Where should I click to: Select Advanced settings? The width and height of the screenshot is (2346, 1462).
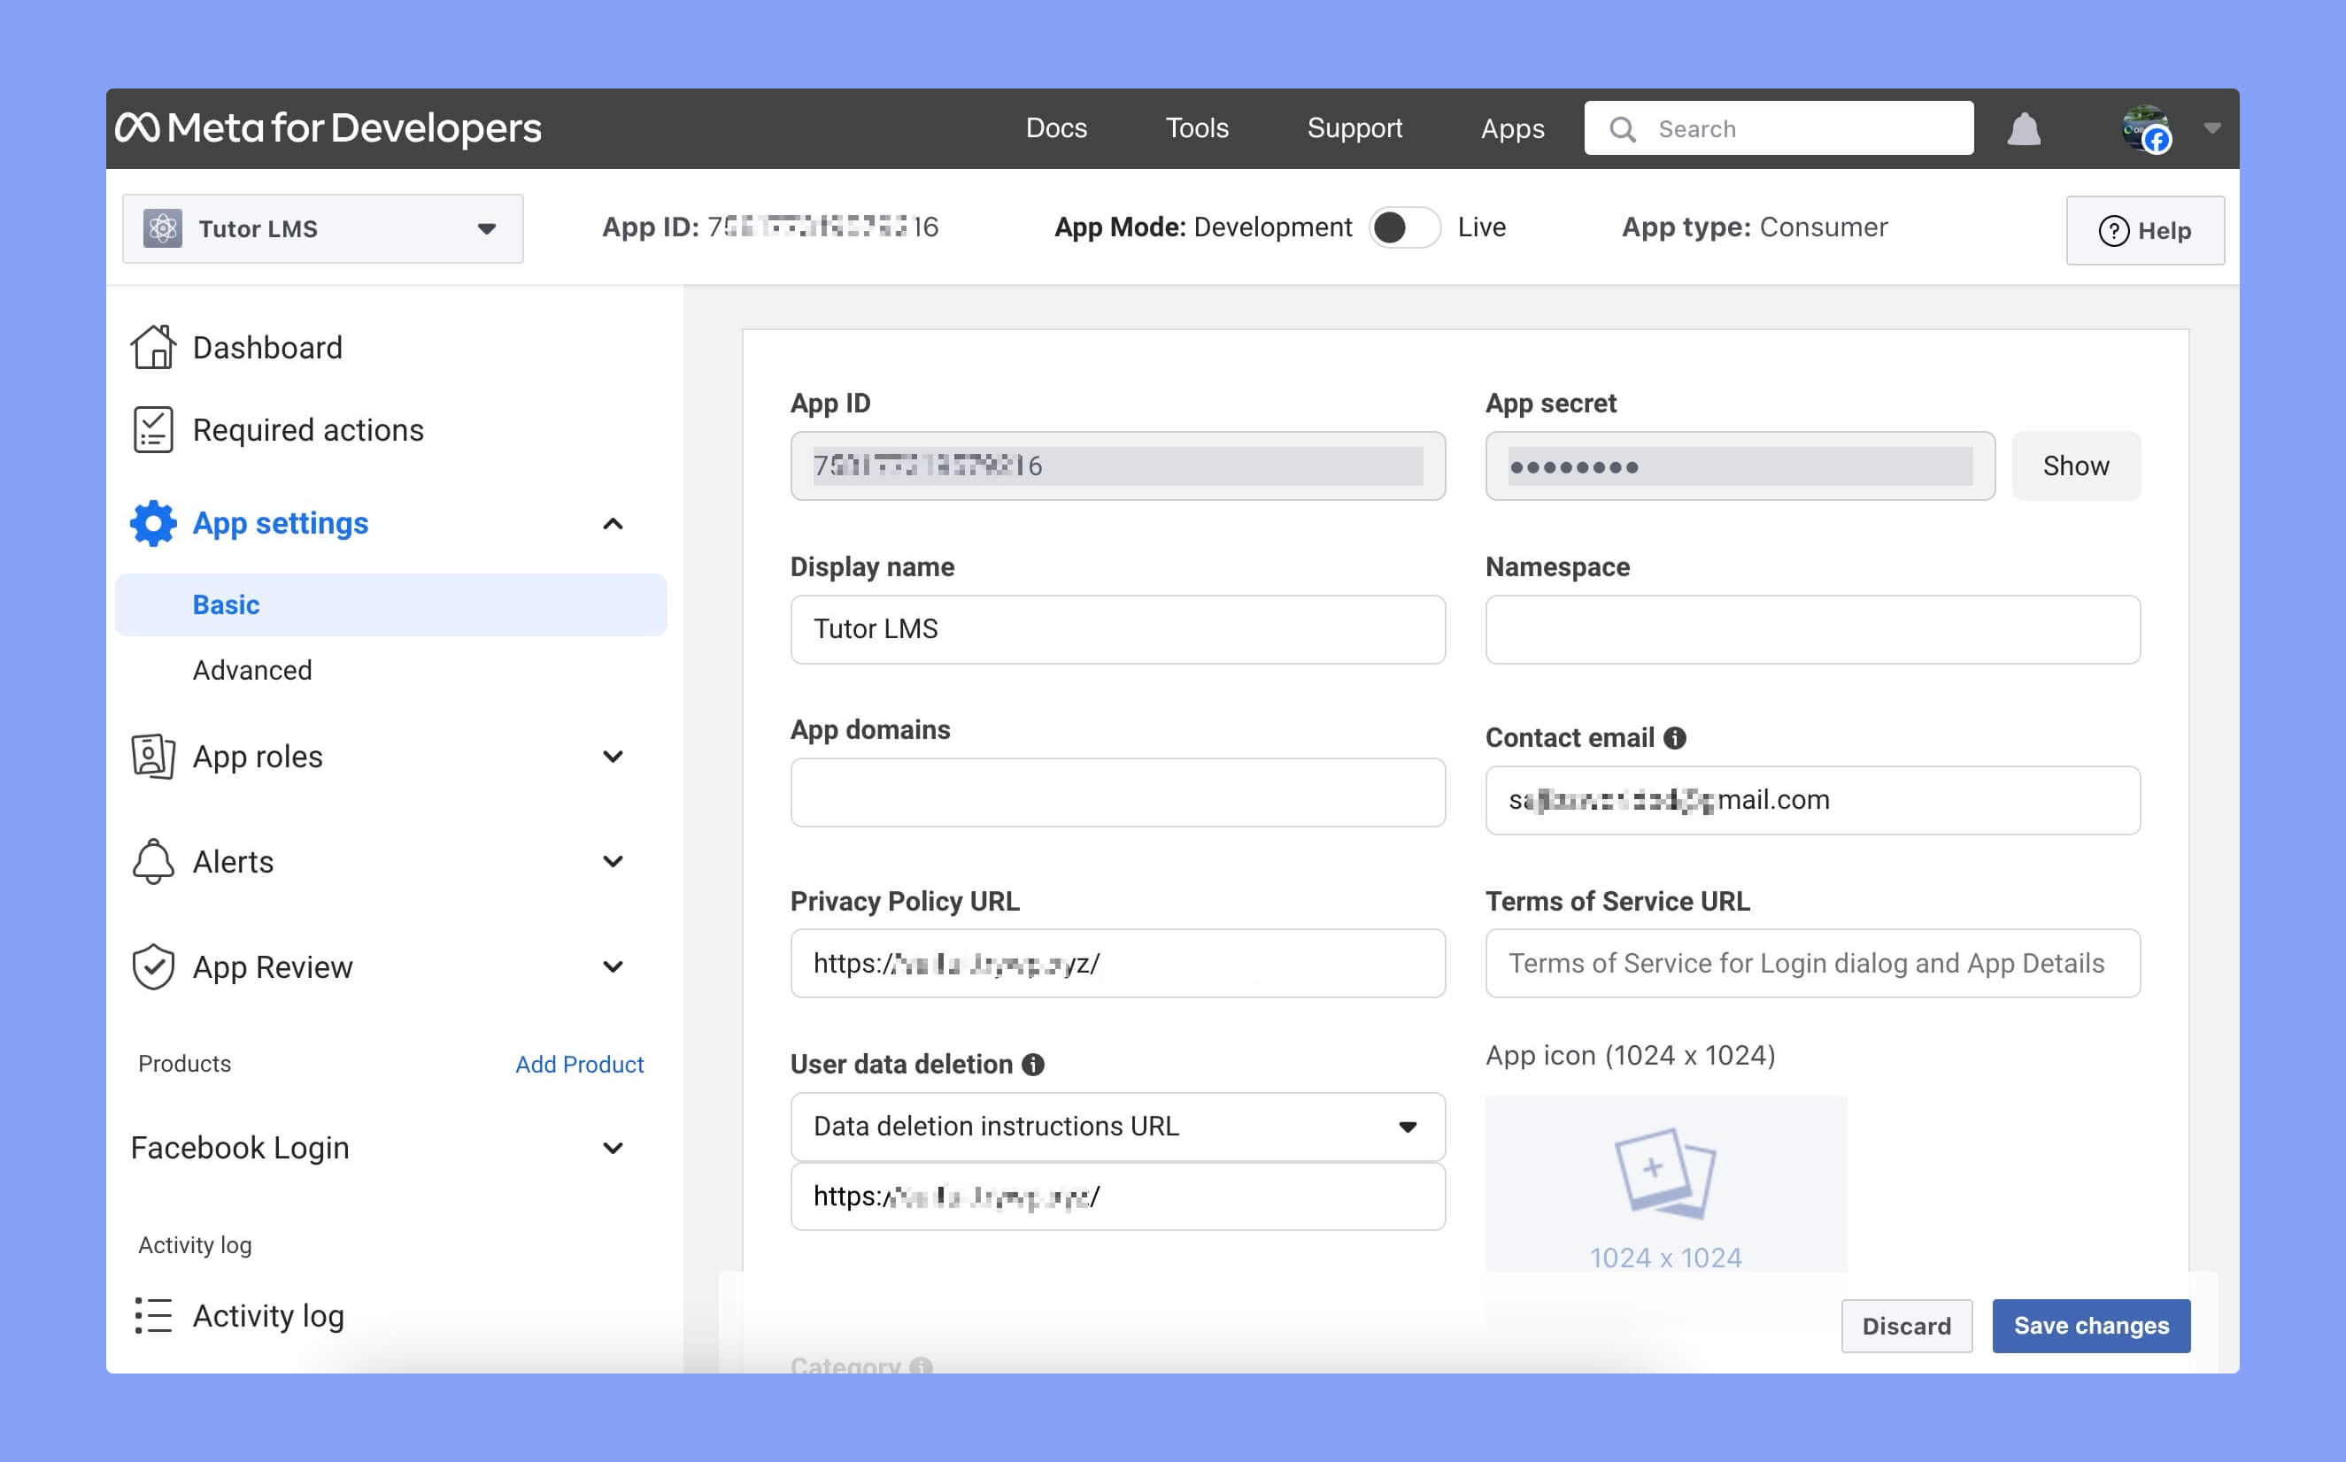(x=252, y=670)
